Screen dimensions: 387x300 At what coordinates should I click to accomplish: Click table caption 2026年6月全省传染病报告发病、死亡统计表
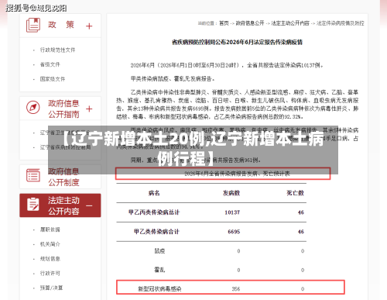[x=237, y=174]
